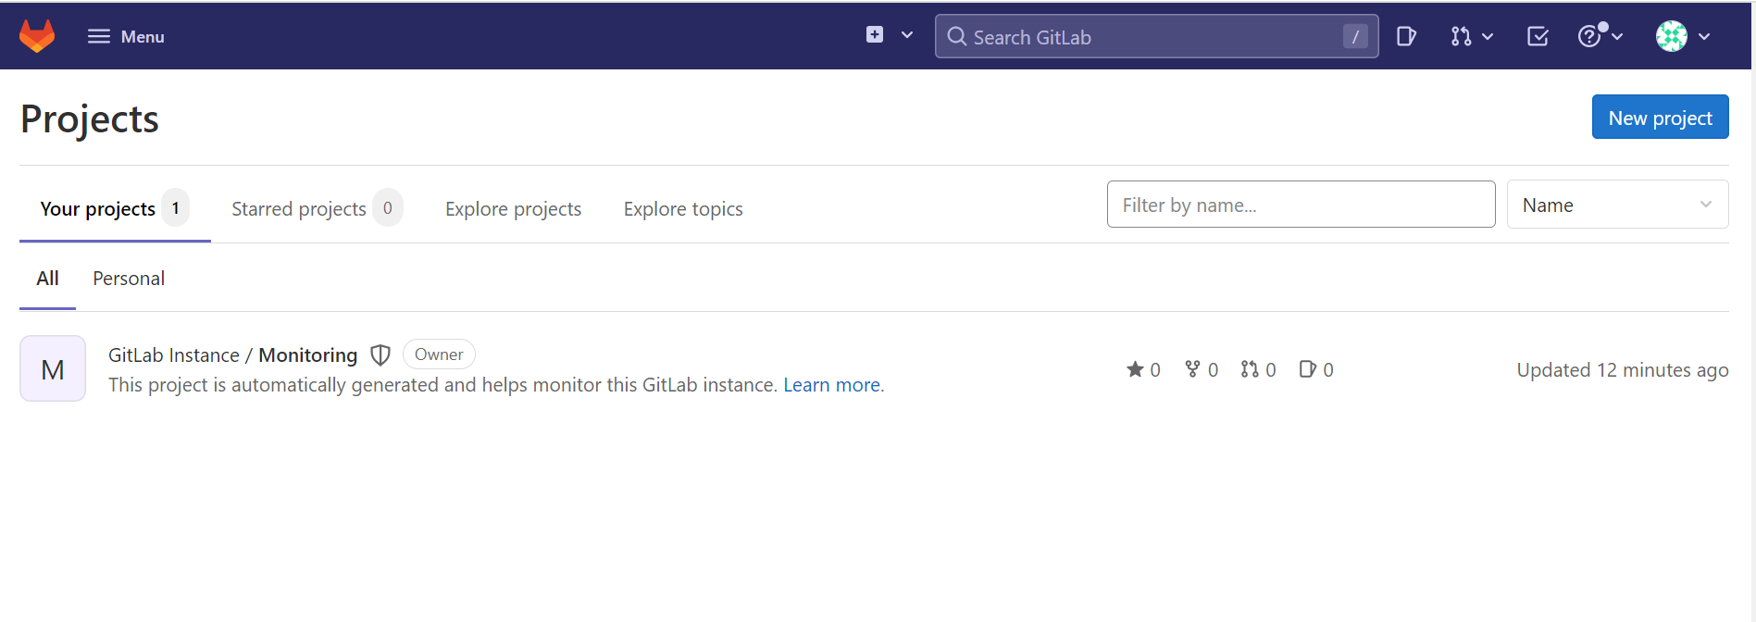Open the Help question mark menu
This screenshot has width=1756, height=622.
(1590, 36)
